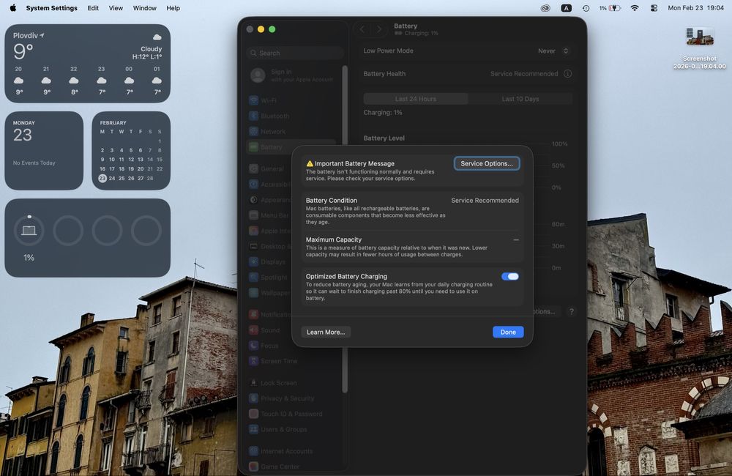The height and width of the screenshot is (476, 732).
Task: Go forward with the right chevron
Action: coord(378,29)
